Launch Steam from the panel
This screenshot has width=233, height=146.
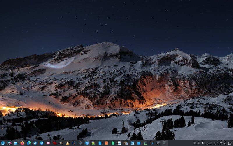tap(35, 143)
